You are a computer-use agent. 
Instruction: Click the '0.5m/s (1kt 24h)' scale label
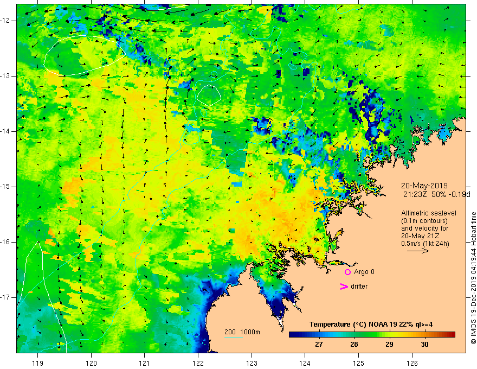pos(425,244)
